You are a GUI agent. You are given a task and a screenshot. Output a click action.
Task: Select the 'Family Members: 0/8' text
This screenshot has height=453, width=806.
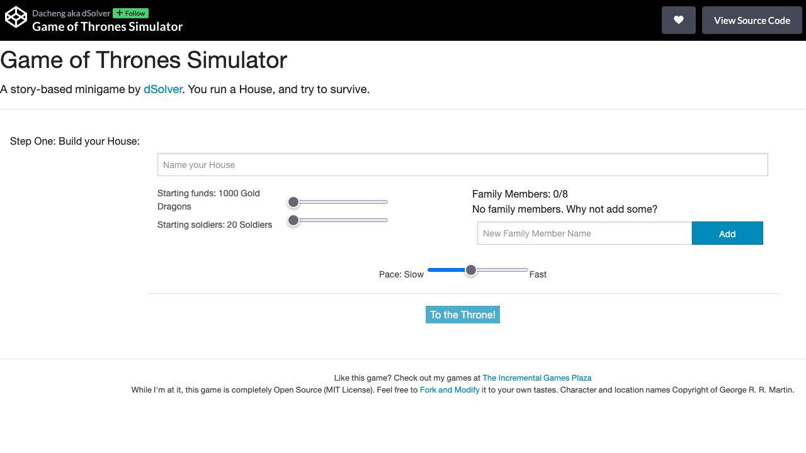(520, 194)
